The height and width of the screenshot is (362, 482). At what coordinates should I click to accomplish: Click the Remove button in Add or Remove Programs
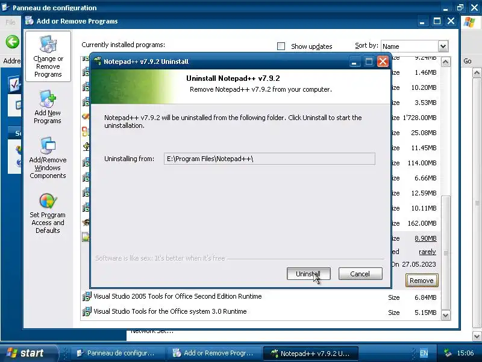(421, 281)
